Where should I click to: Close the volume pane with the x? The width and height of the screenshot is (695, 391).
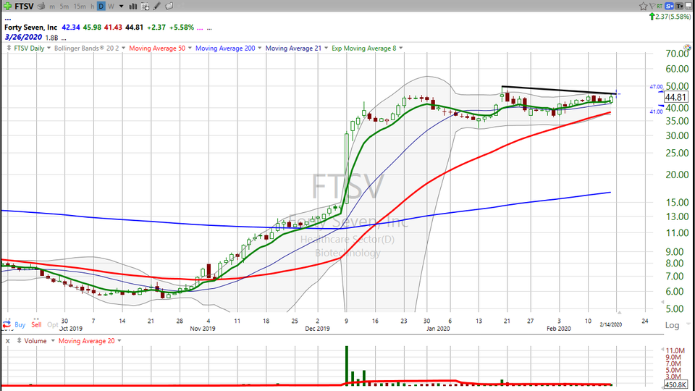tap(7, 341)
